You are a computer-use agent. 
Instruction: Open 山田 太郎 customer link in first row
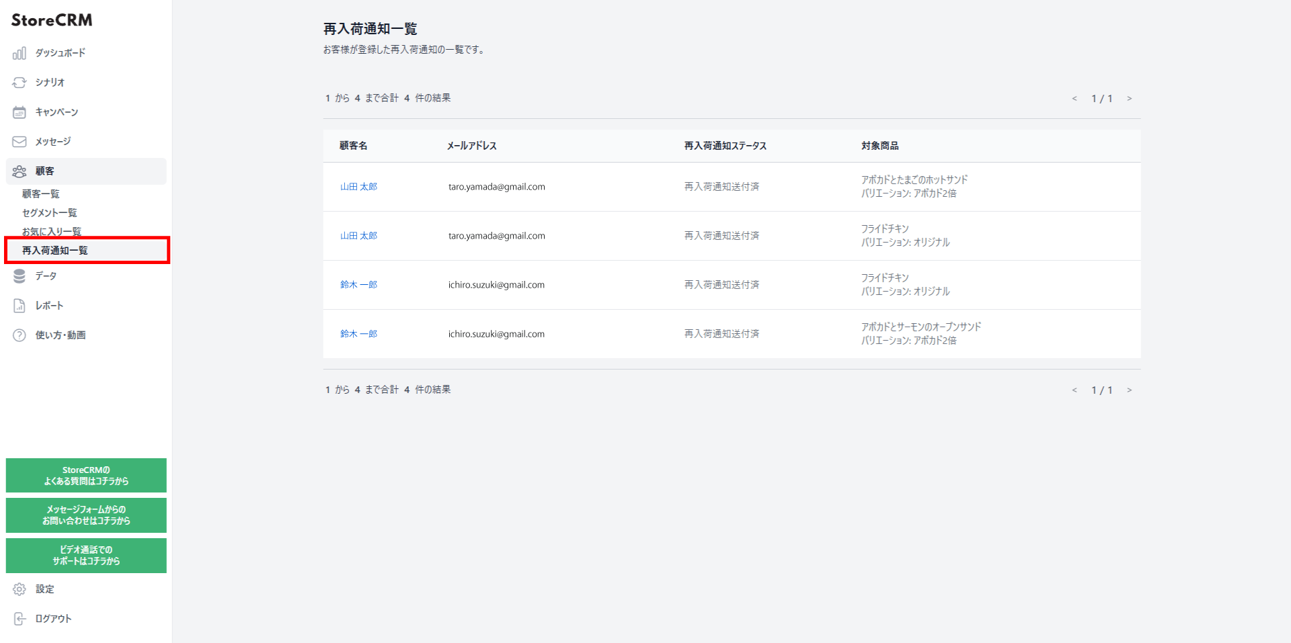(358, 187)
